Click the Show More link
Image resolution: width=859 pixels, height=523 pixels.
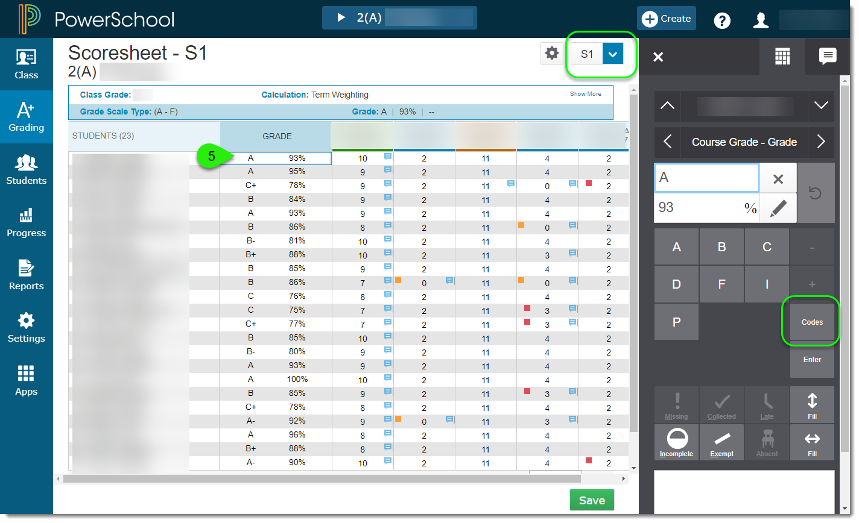pos(585,94)
